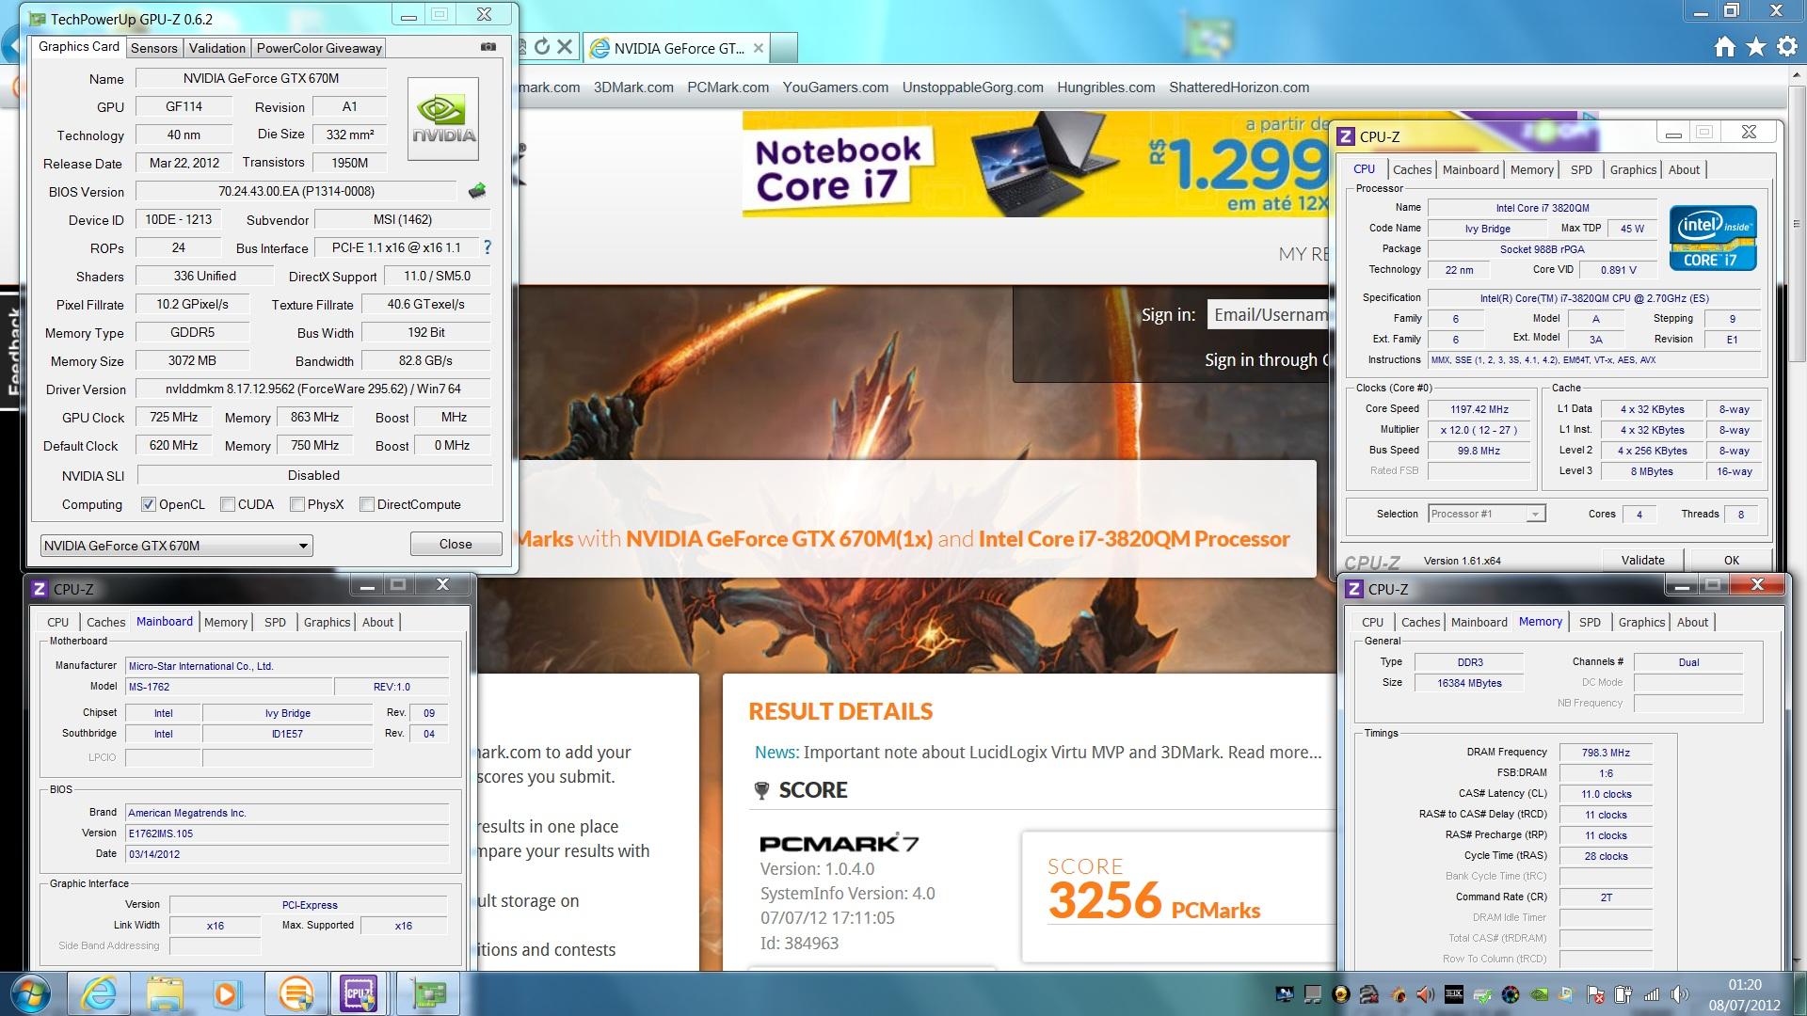This screenshot has width=1807, height=1016.
Task: Click Driver Version value nvlddmkm 8.17.12.9562
Action: 313,389
